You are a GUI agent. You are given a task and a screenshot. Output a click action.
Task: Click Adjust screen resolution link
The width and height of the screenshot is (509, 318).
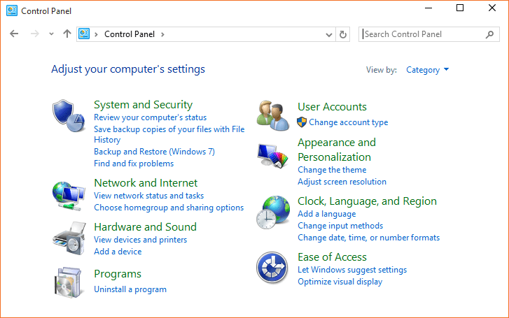coord(342,182)
